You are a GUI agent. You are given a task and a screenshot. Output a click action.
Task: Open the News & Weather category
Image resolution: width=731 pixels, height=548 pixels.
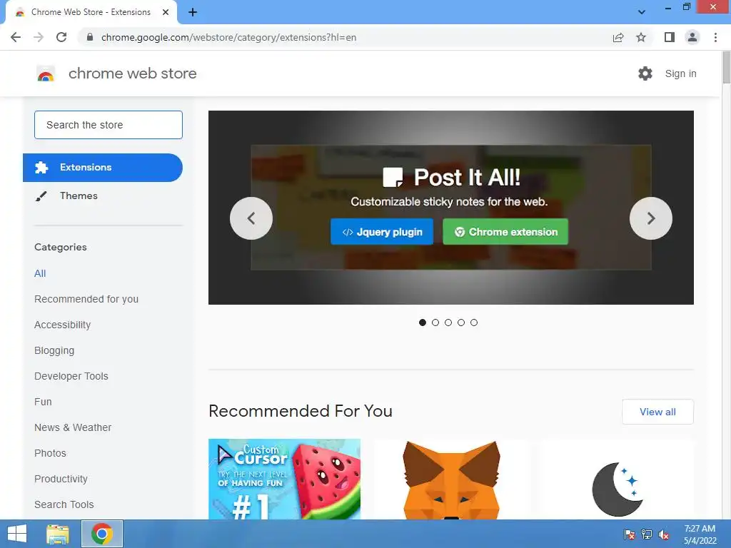(x=73, y=427)
